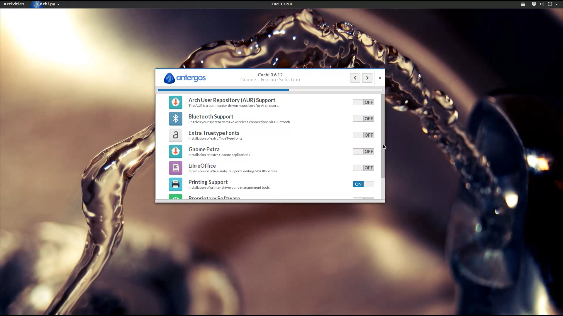The width and height of the screenshot is (563, 316).
Task: Select the Bluetooth Support title
Action: coord(211,117)
